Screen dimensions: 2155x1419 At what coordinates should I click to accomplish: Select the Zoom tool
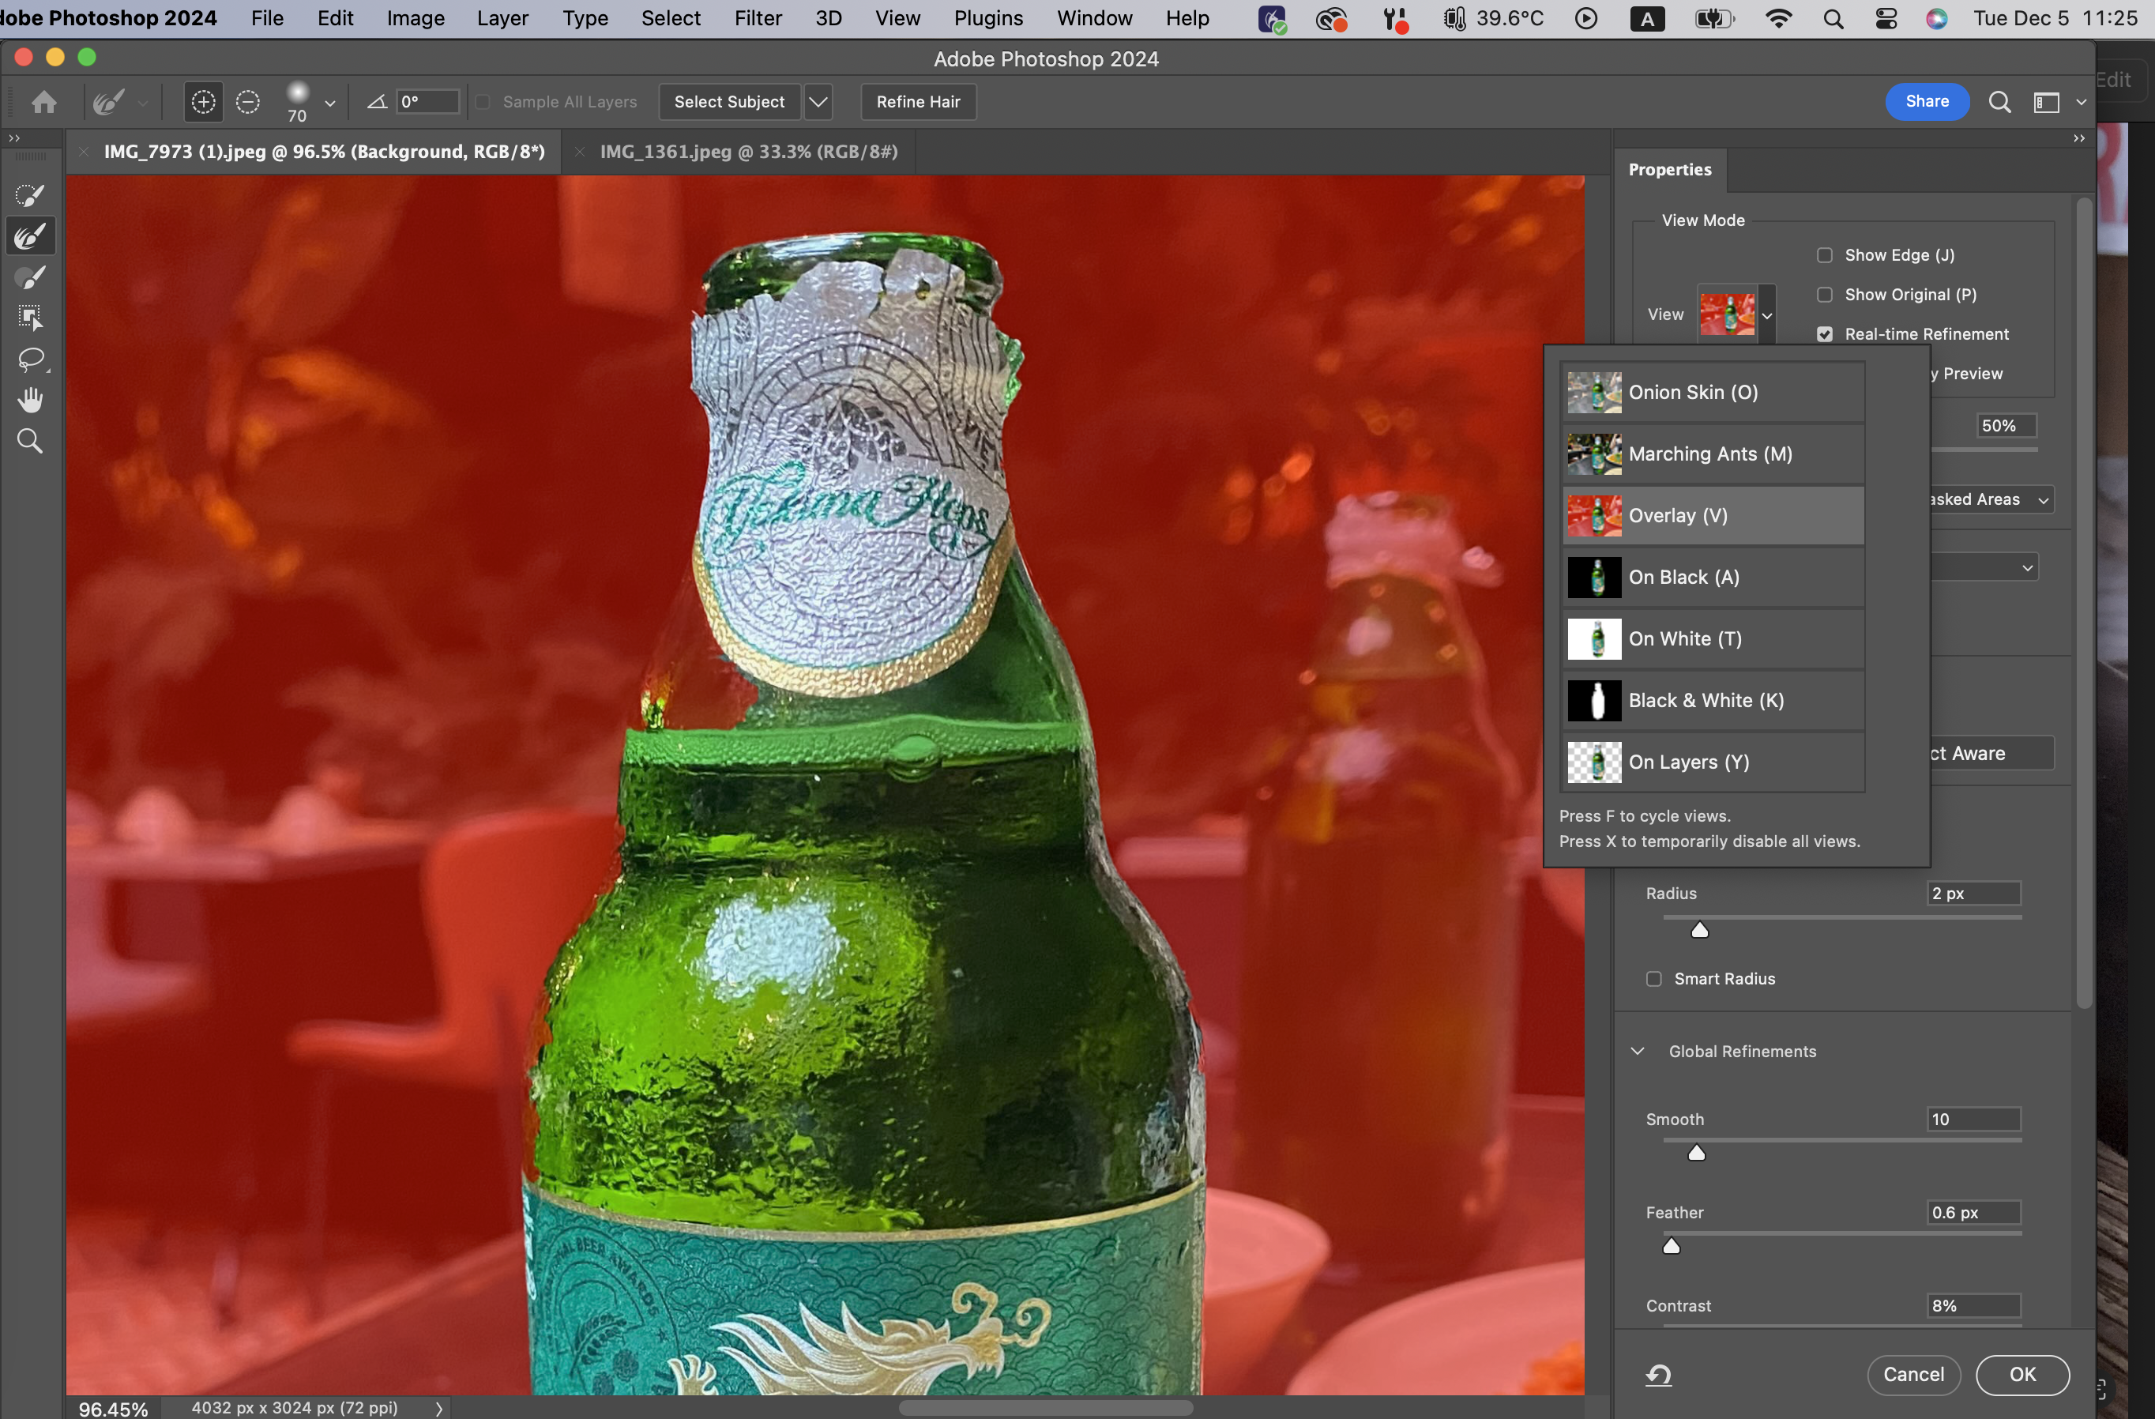coord(30,442)
